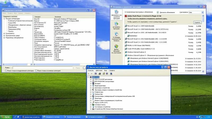The height and width of the screenshot is (119, 212).
Task: Select Параметры обозревателя tree item
Action: point(15,38)
